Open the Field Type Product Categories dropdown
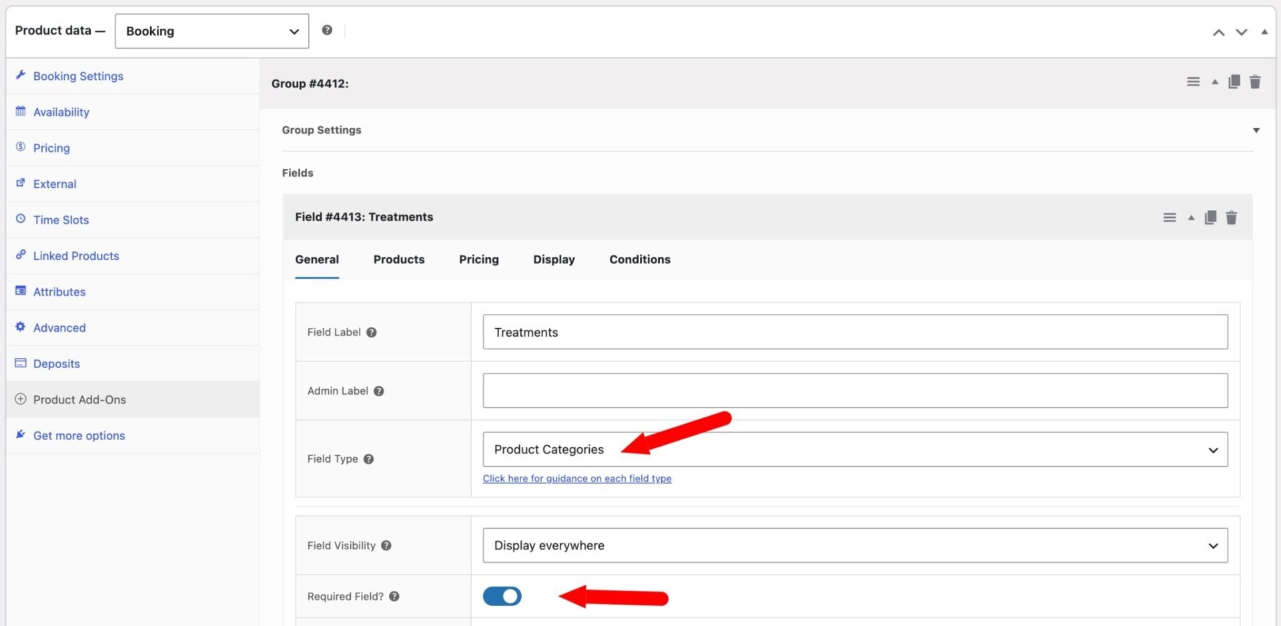Image resolution: width=1281 pixels, height=626 pixels. [855, 449]
